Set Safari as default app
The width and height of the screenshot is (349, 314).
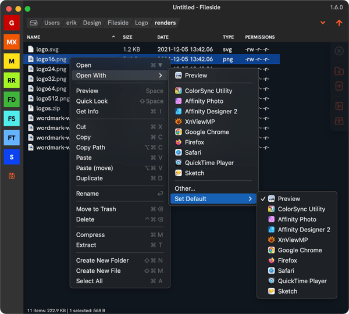pos(297,270)
